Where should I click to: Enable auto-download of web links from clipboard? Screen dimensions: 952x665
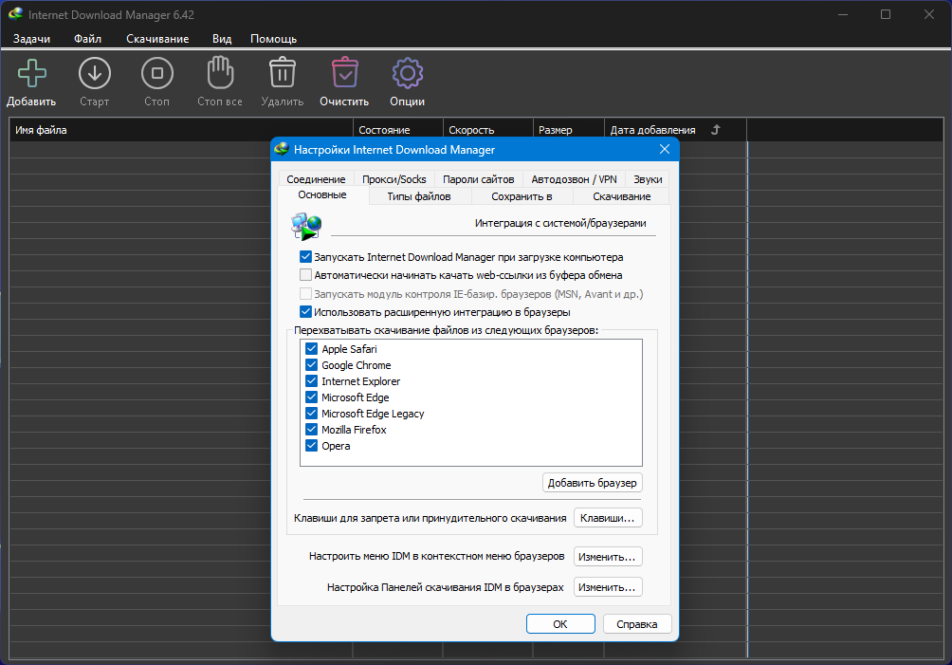305,275
